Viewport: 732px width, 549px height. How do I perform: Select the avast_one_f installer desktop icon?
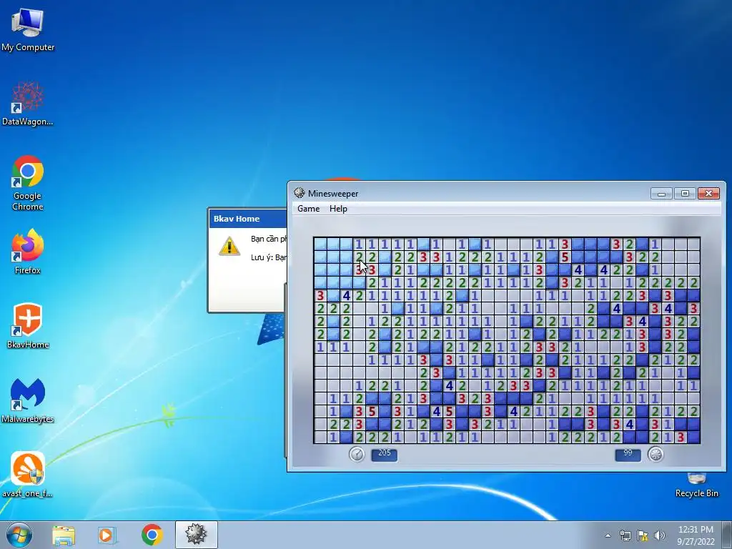pos(28,475)
